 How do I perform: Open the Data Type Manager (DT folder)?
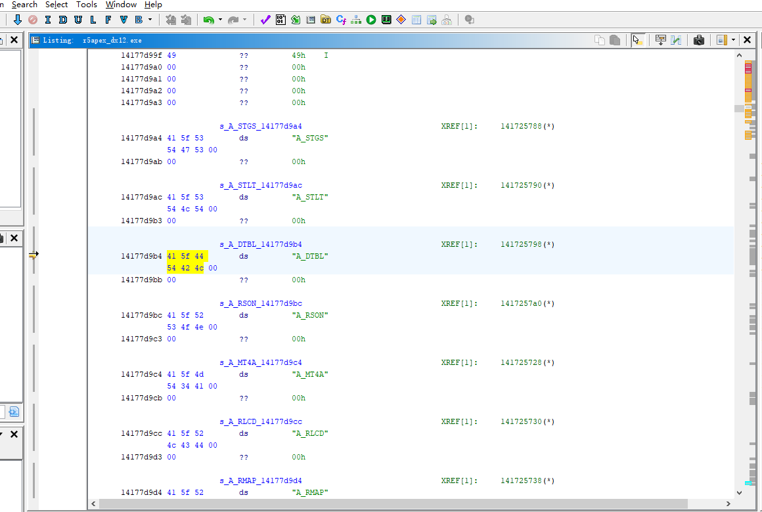(326, 20)
